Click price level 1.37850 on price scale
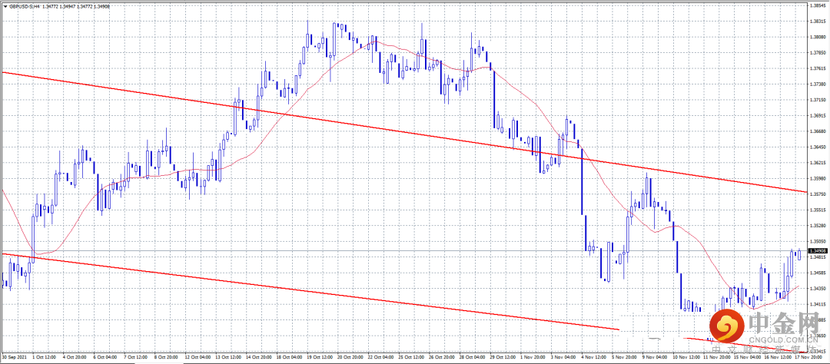Image resolution: width=830 pixels, height=364 pixels. tap(819, 52)
